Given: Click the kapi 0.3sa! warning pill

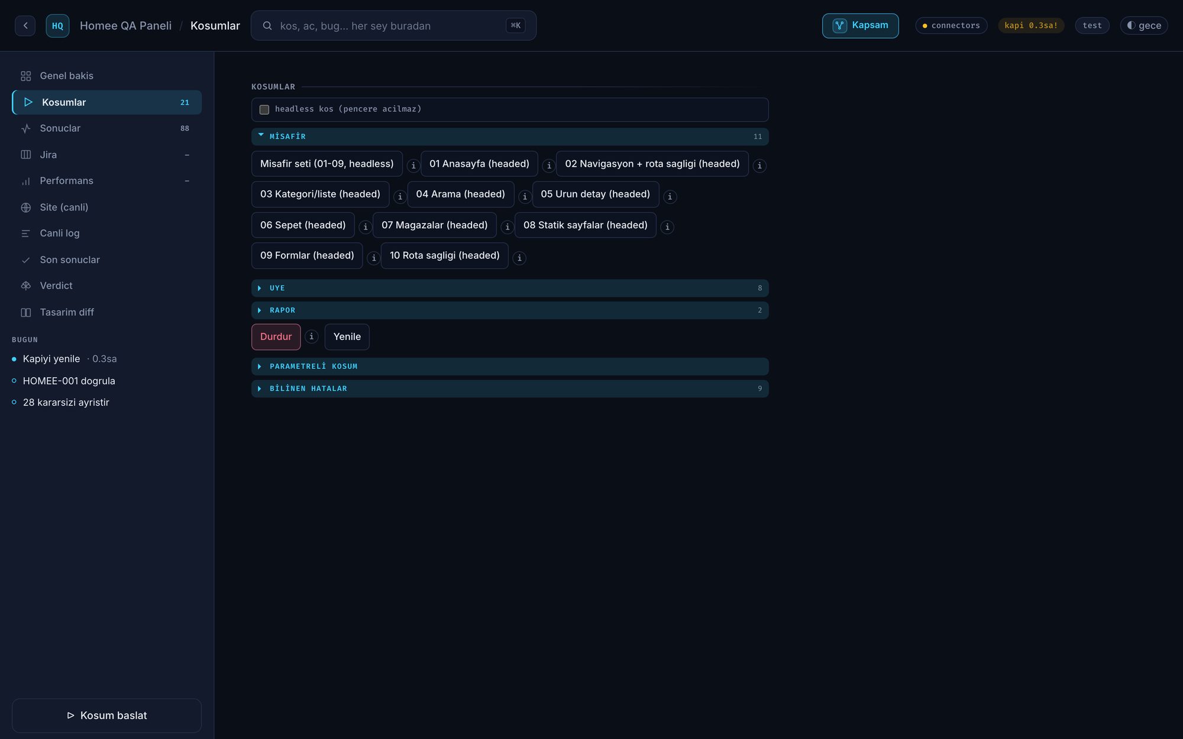Looking at the screenshot, I should [x=1031, y=25].
